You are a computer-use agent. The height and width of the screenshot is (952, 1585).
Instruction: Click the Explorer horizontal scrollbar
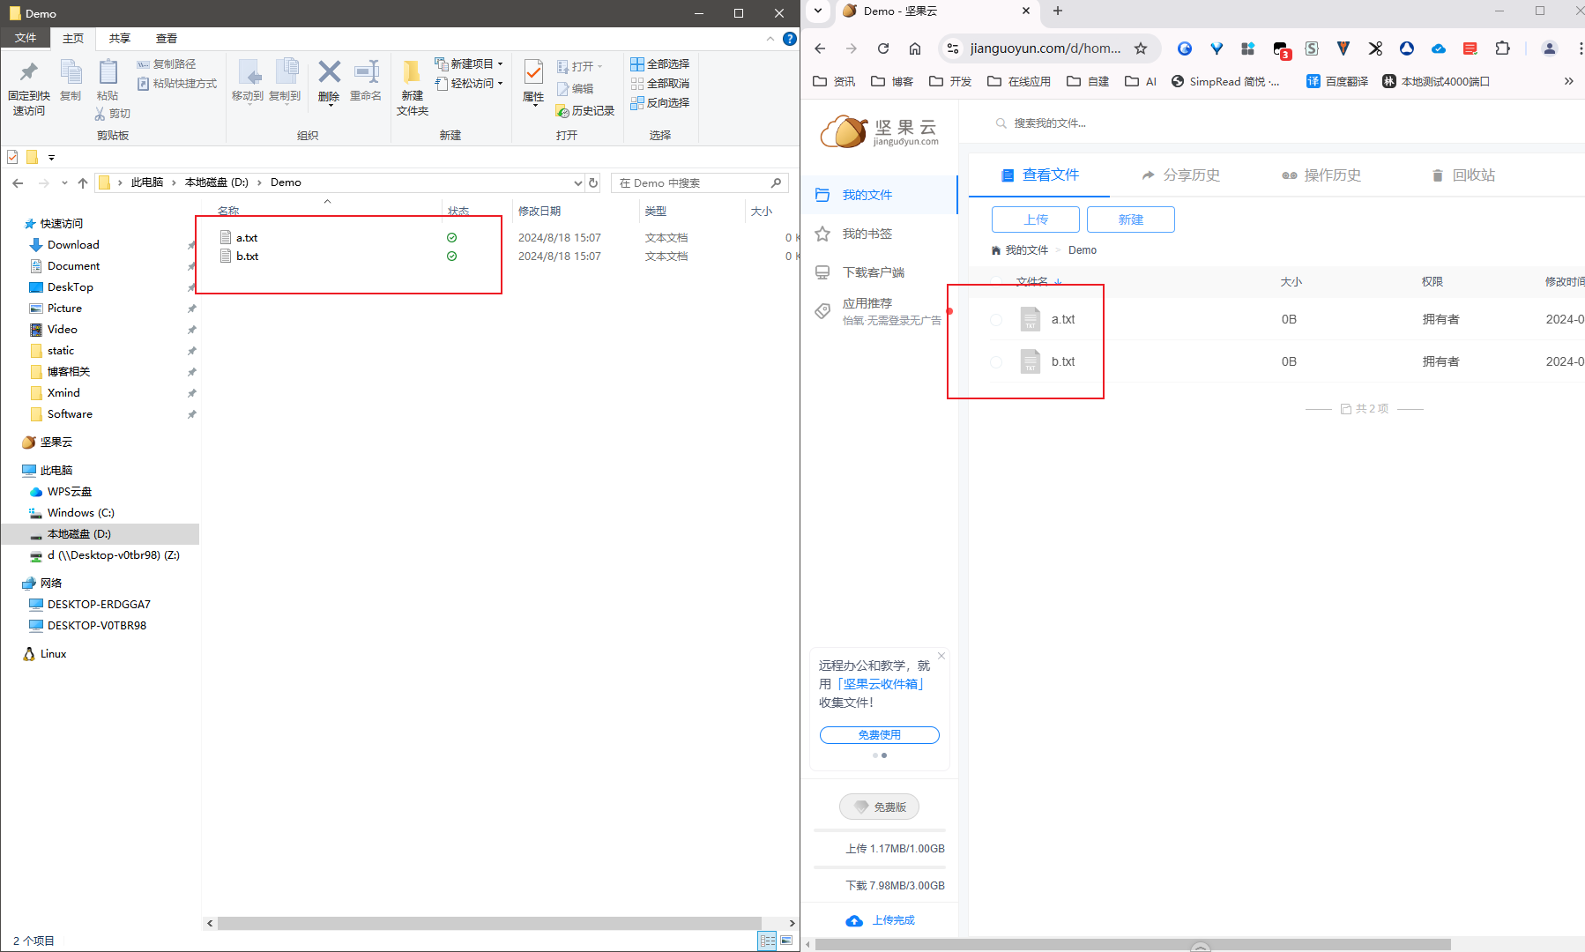coord(489,923)
